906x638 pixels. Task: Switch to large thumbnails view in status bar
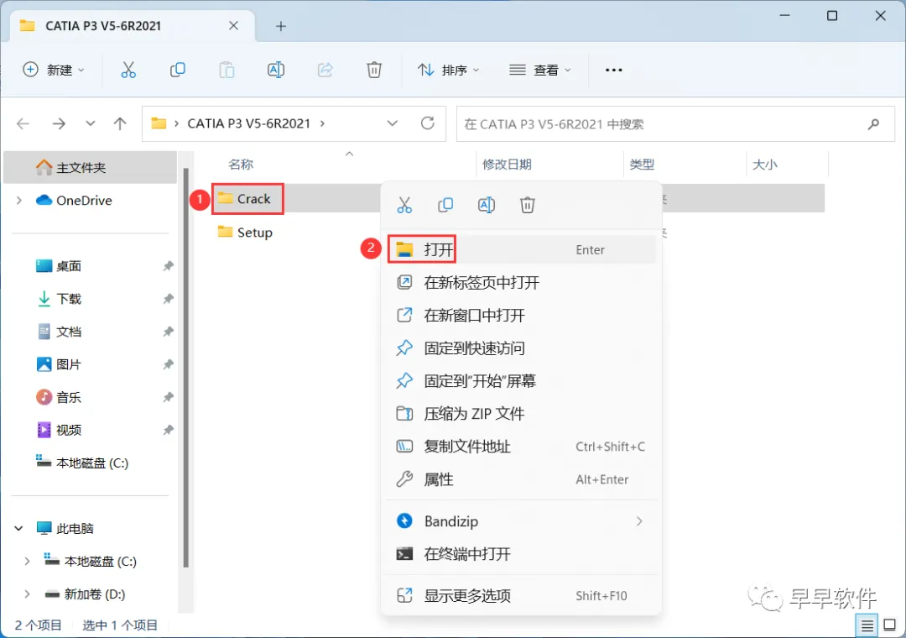pyautogui.click(x=890, y=625)
